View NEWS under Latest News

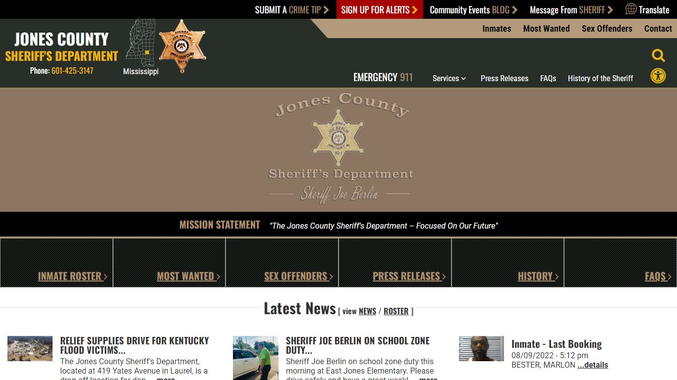tap(367, 311)
